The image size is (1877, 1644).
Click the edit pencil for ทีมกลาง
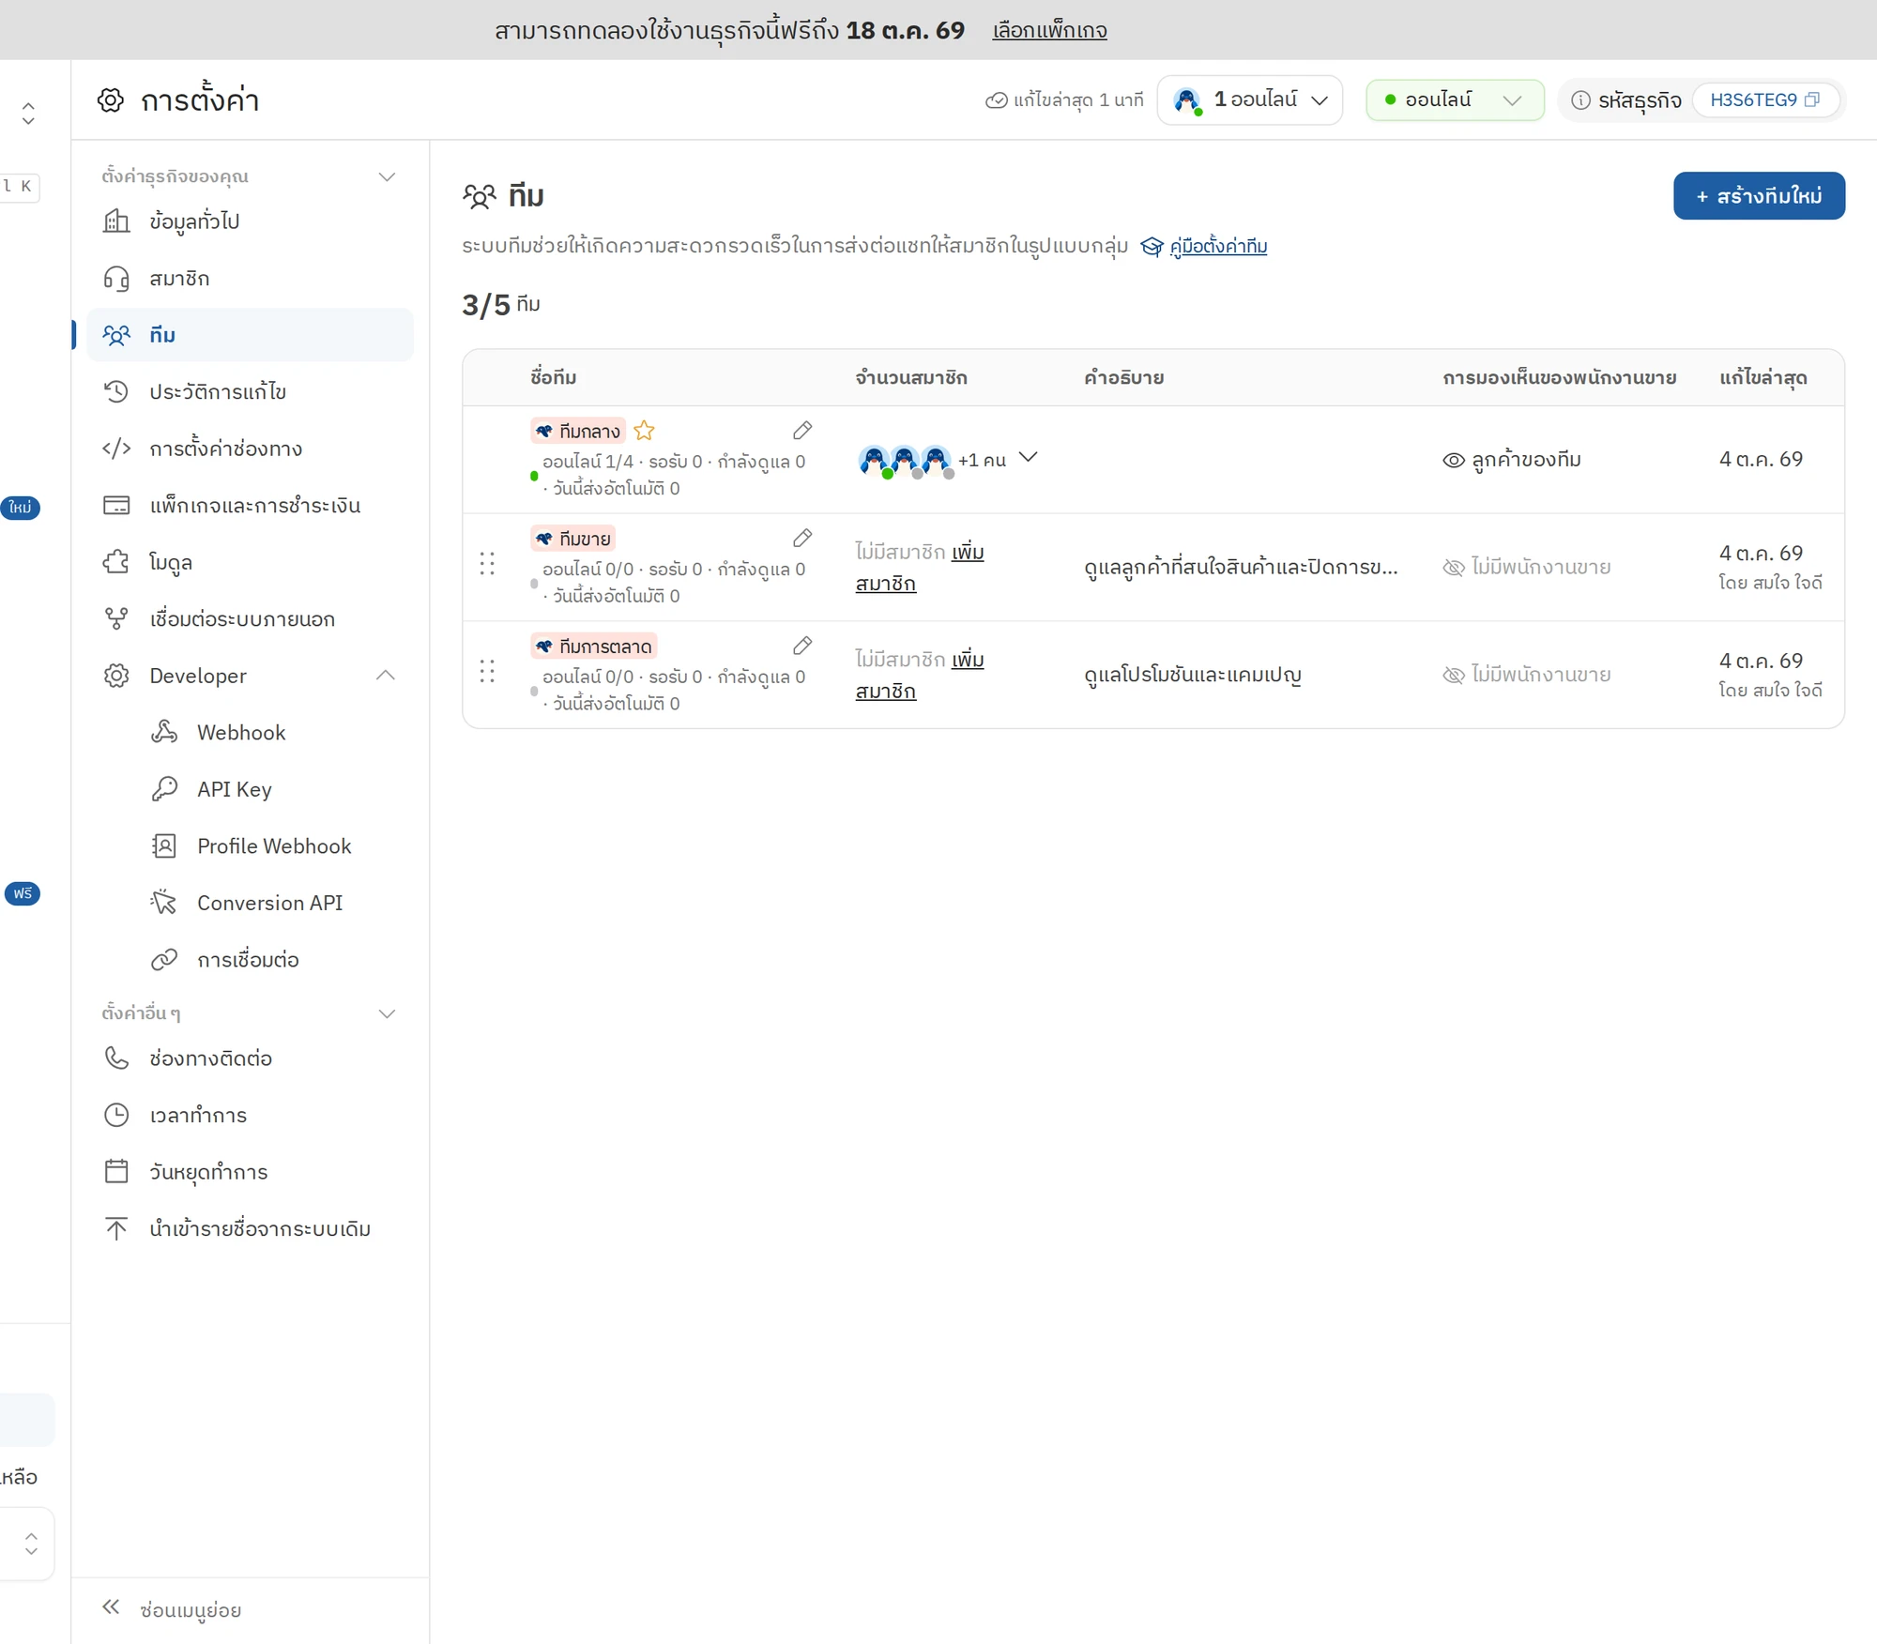coord(802,431)
